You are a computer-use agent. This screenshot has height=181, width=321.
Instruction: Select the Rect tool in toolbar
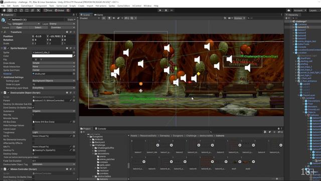(27, 10)
